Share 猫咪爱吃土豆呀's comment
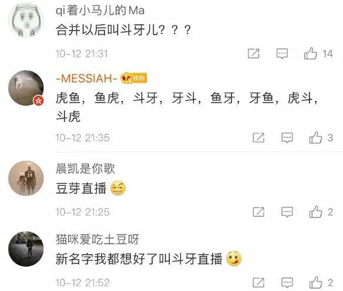This screenshot has width=343, height=291. (x=258, y=282)
